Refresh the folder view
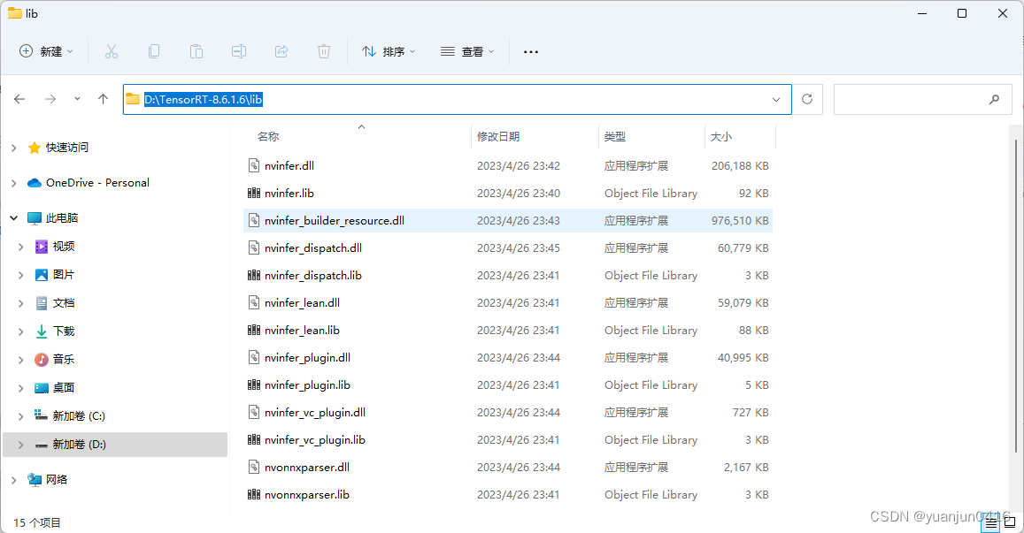The image size is (1024, 533). [x=806, y=99]
